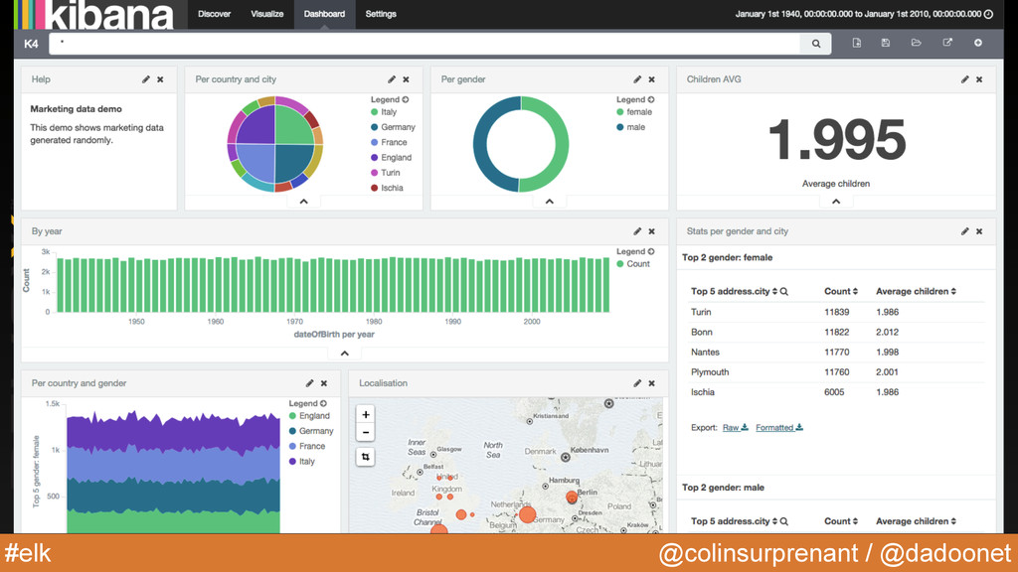The image size is (1018, 572).
Task: Activate the map crop-to-bounds tool
Action: 366,457
